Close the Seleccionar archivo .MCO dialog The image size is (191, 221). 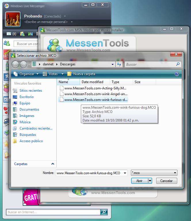click(176, 54)
